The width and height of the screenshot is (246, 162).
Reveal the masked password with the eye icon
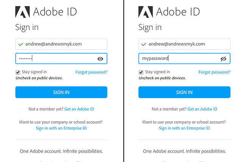(100, 59)
